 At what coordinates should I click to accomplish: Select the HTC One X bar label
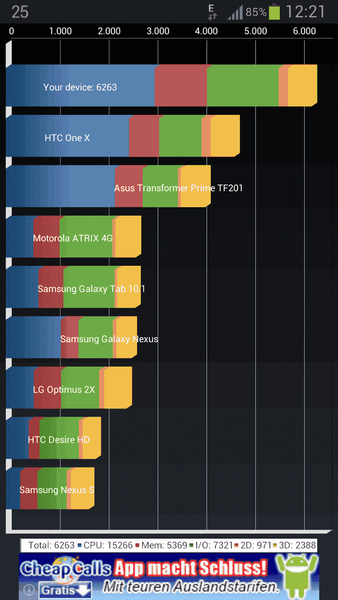pos(67,138)
